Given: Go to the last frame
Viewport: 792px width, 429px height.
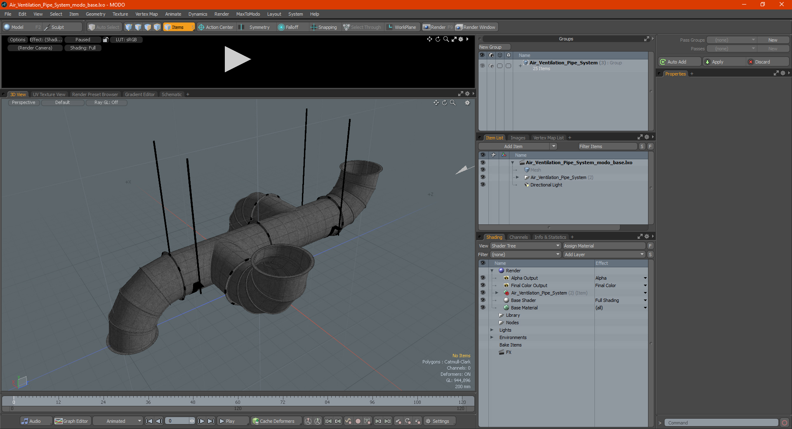Looking at the screenshot, I should [x=211, y=421].
